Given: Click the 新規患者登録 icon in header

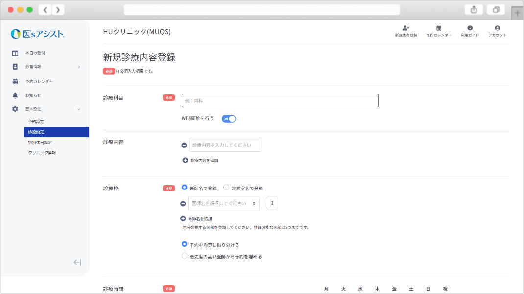Looking at the screenshot, I should click(405, 28).
